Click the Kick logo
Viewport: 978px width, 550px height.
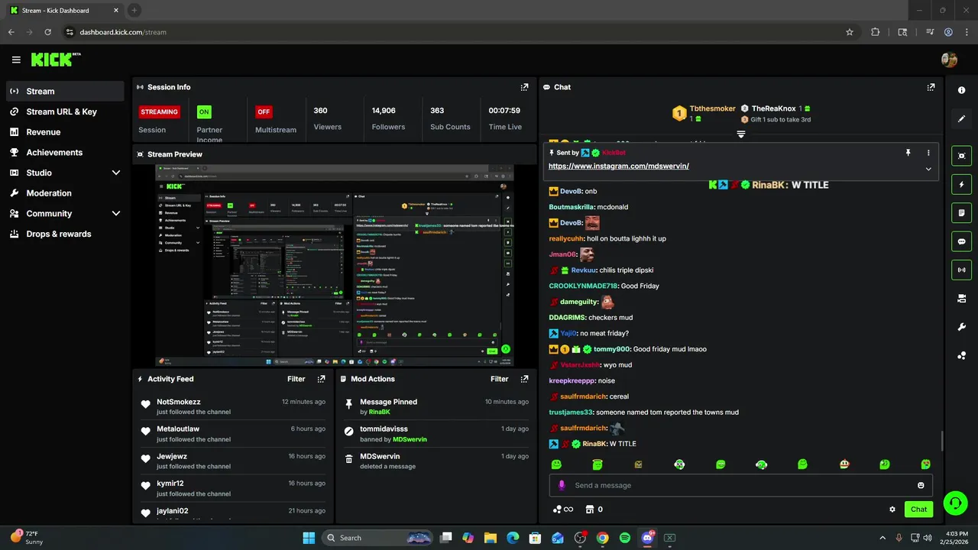(x=55, y=60)
